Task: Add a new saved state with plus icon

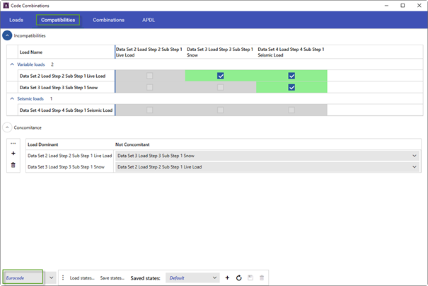Action: tap(227, 278)
